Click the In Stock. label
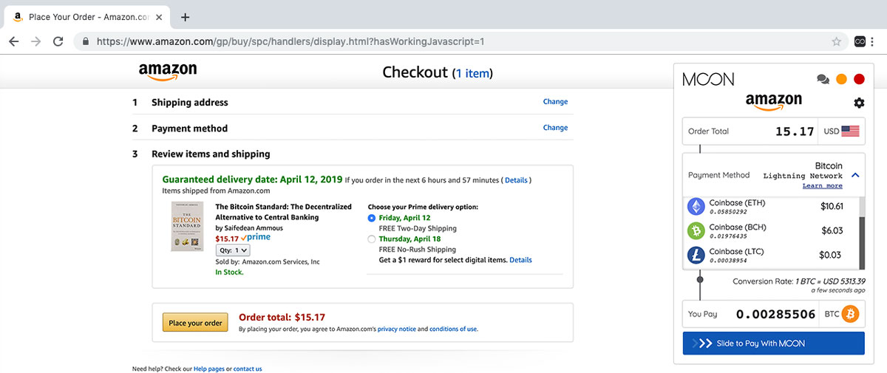 coord(229,272)
